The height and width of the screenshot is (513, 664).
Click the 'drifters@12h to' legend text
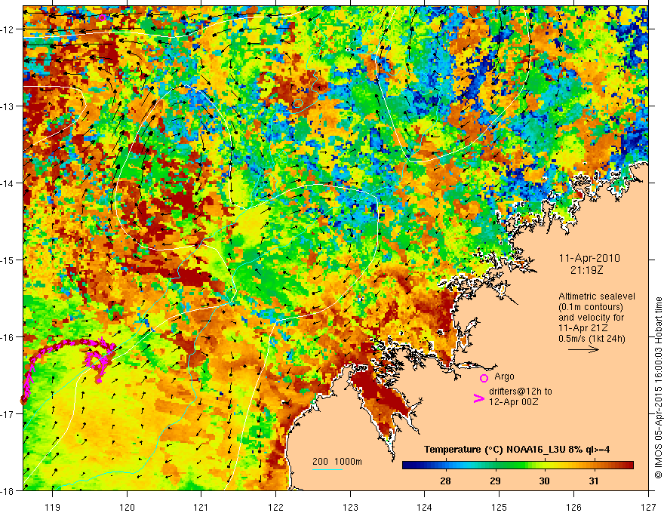[x=521, y=392]
